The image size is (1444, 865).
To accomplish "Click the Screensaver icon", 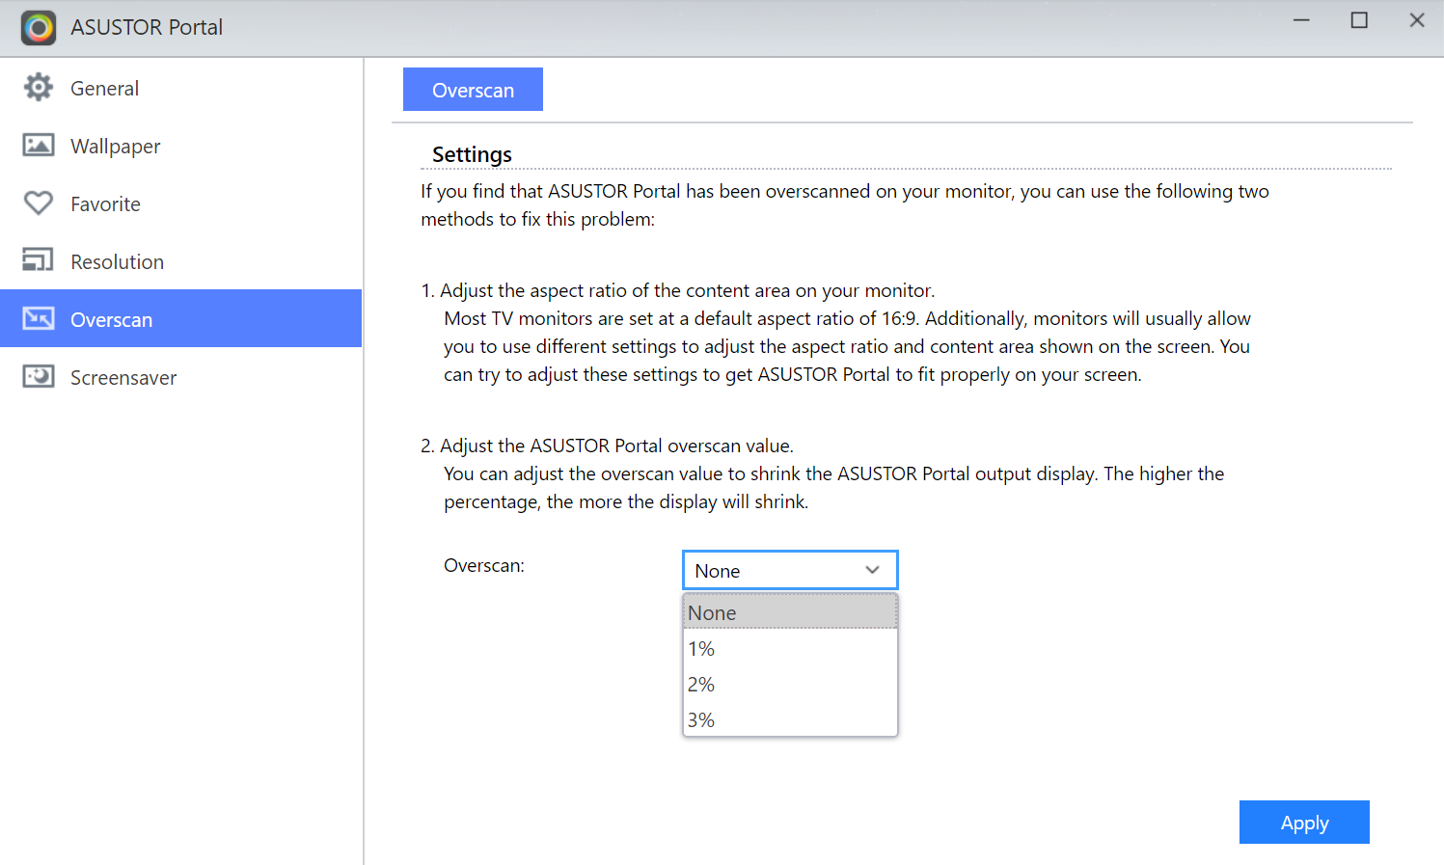I will click(39, 376).
